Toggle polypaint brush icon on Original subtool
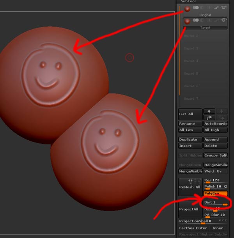The height and width of the screenshot is (238, 234). (216, 7)
